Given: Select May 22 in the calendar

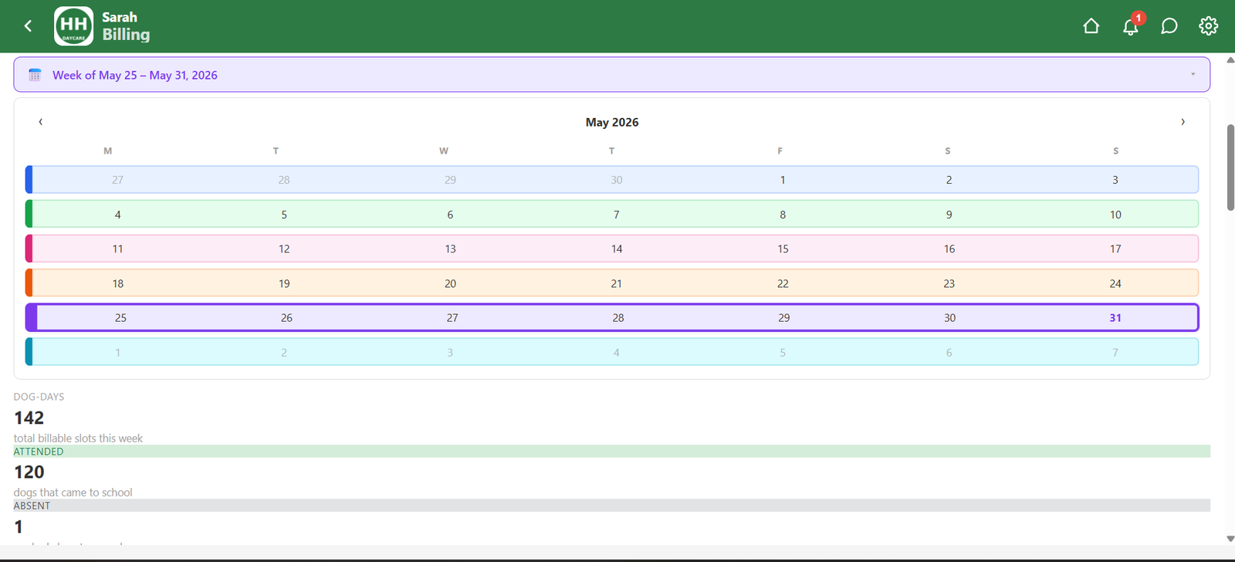Looking at the screenshot, I should (783, 283).
